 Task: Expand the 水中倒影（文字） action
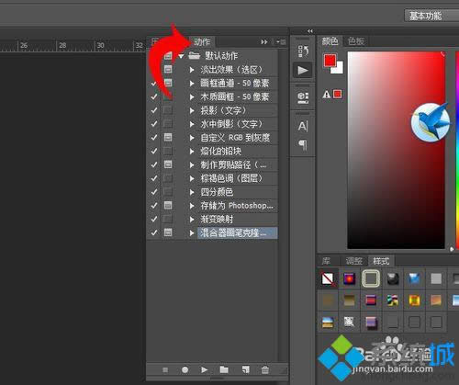click(x=192, y=124)
